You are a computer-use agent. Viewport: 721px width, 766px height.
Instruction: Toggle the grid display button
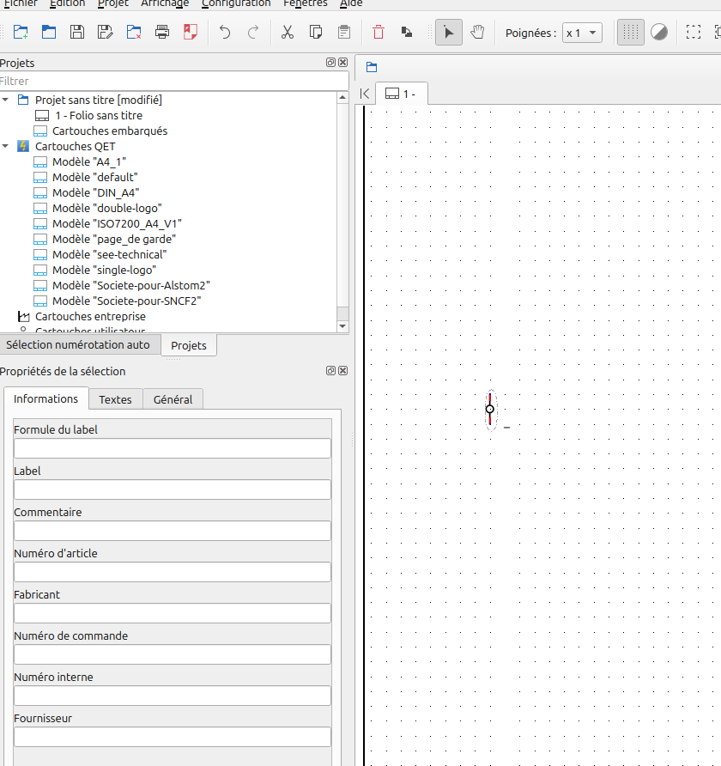click(x=631, y=33)
